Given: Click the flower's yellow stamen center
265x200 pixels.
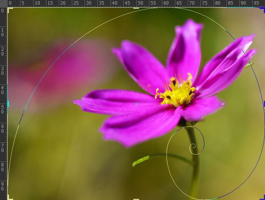Looking at the screenshot, I should coord(177,92).
